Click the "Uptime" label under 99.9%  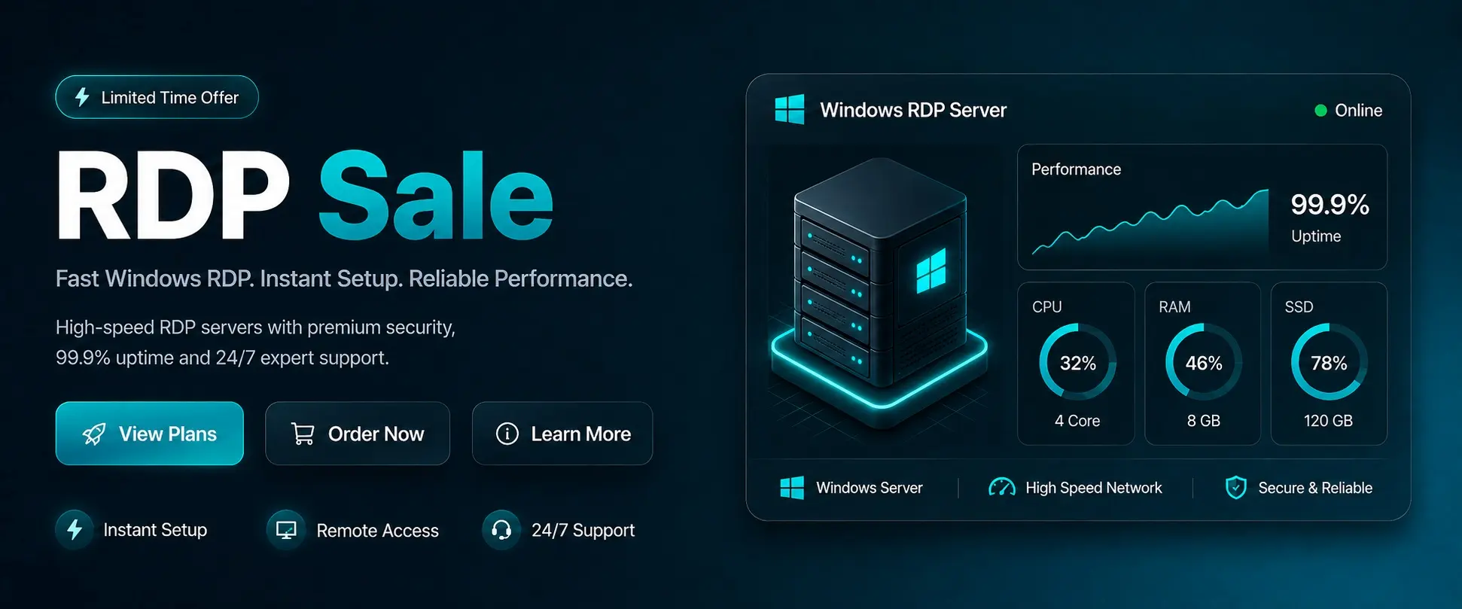click(x=1316, y=236)
